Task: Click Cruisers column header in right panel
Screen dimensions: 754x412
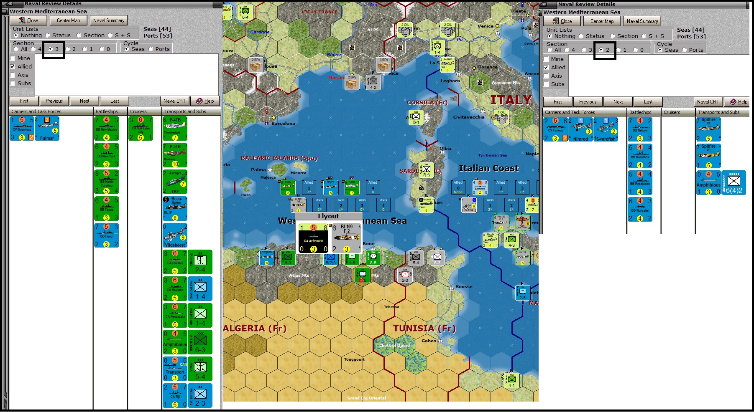Action: [x=678, y=112]
